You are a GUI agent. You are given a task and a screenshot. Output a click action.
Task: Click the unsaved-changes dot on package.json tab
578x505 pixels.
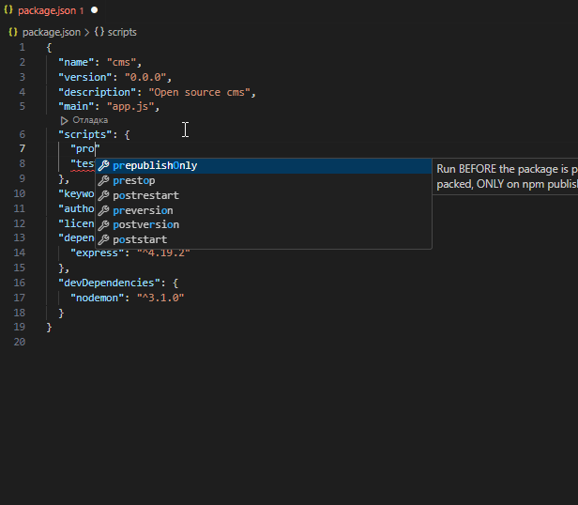point(95,10)
